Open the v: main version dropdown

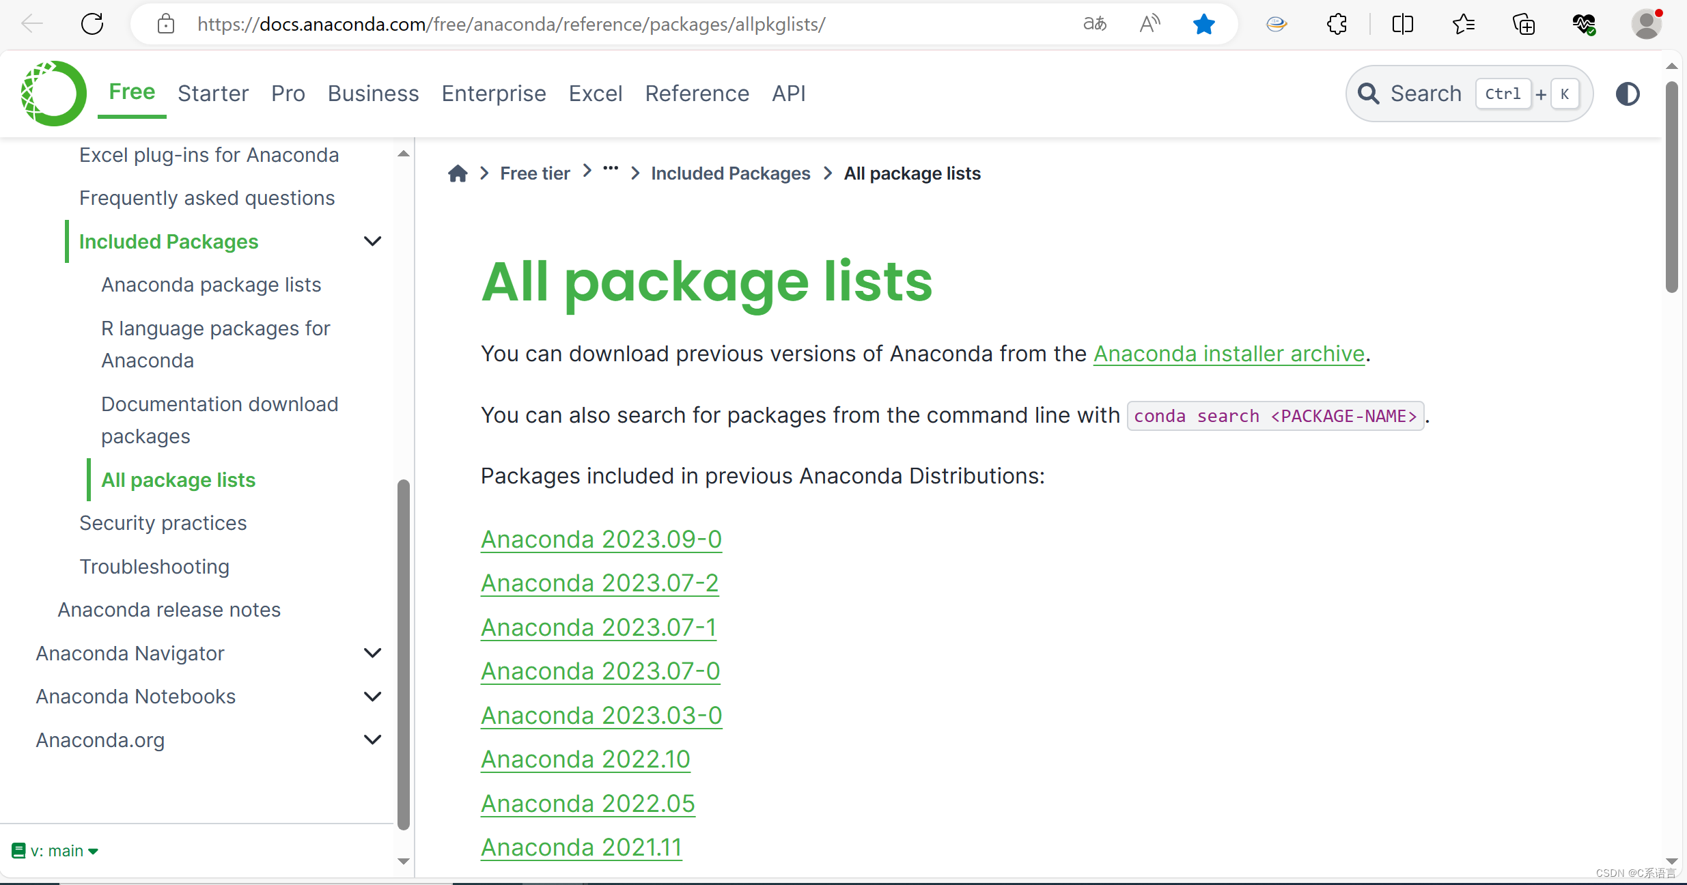click(x=55, y=851)
